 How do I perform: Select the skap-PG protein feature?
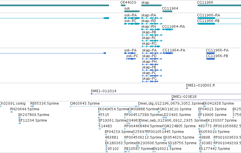(150, 81)
